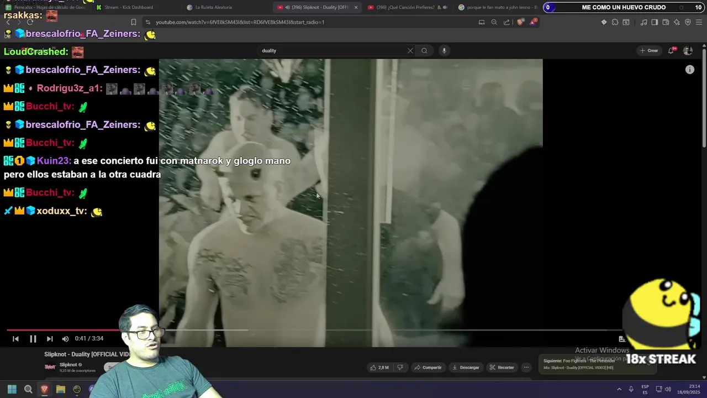Click the Compartir button
Viewport: 707px width, 398px height.
[428, 368]
